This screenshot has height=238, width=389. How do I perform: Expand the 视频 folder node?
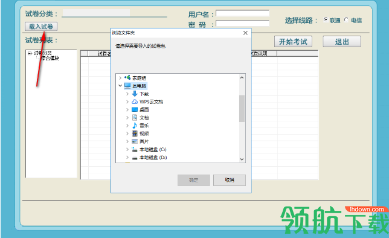click(x=127, y=133)
